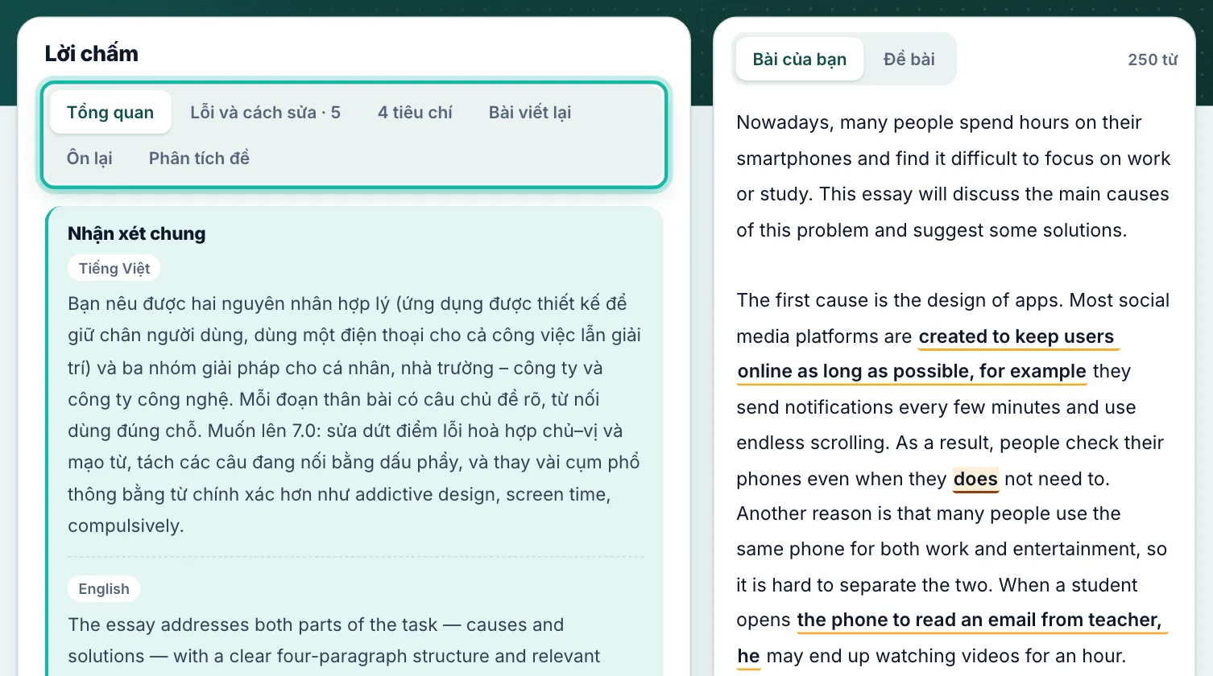Select the Bài của bạn tab
Image resolution: width=1213 pixels, height=676 pixels.
tap(799, 59)
